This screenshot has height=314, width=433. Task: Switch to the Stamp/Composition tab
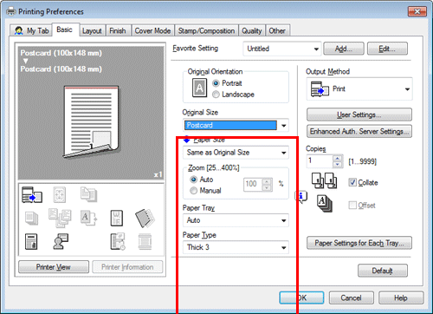pos(206,30)
